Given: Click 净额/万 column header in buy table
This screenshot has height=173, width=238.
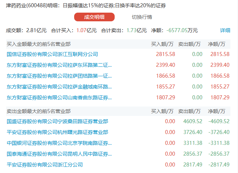Looking at the screenshot, I should 216,44.
